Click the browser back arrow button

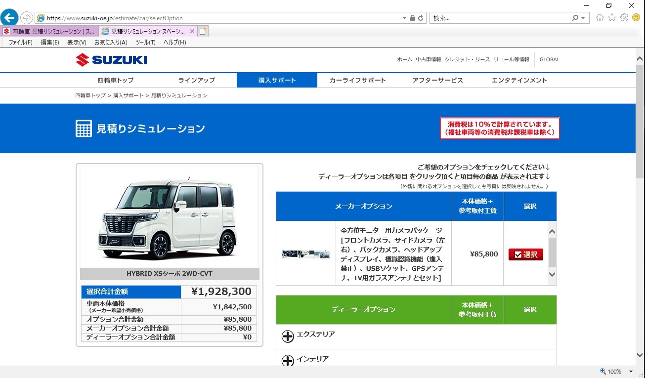tap(9, 18)
